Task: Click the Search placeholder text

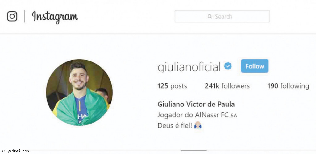Action: tap(223, 17)
